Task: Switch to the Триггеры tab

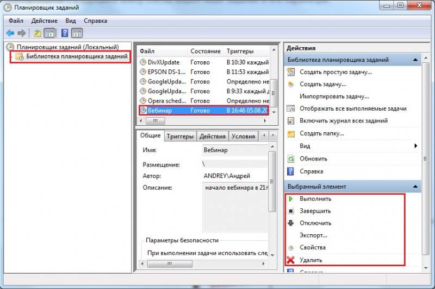Action: coord(180,136)
